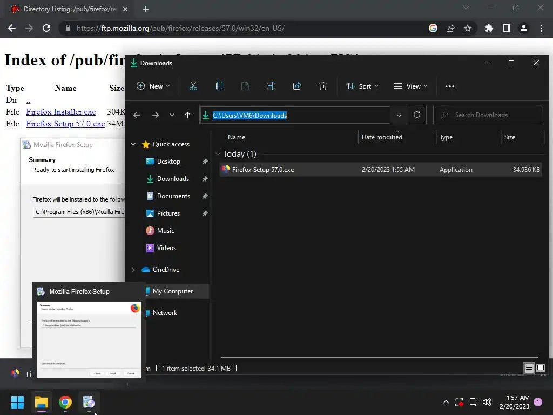
Task: Open the View dropdown menu
Action: click(x=410, y=86)
